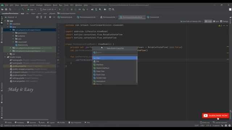
Task: Select Interface in New Kotlin Class/File list
Action: point(115,65)
